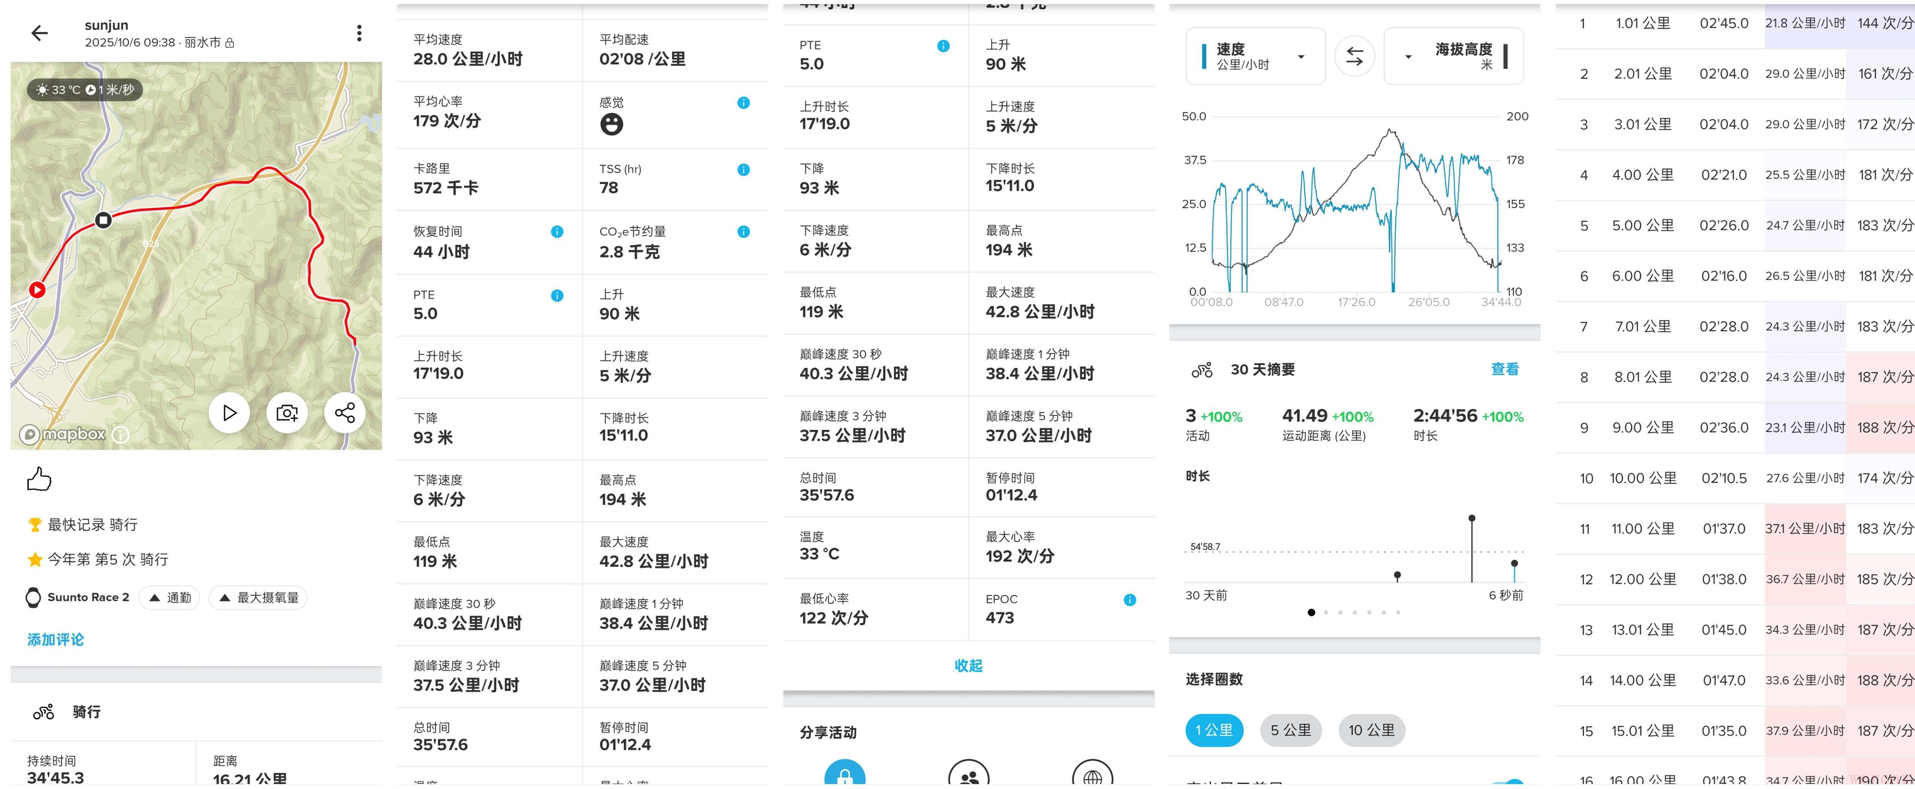
Task: Click the mapbox info icon
Action: (x=120, y=435)
